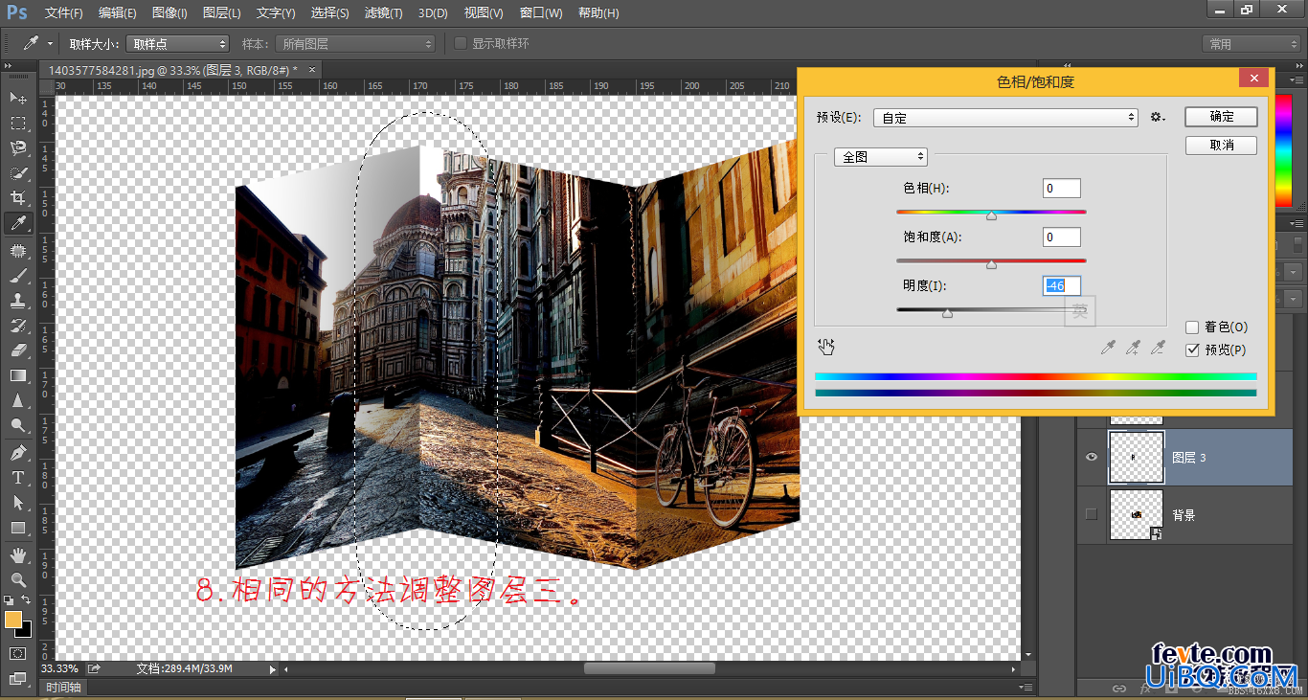This screenshot has height=700, width=1308.
Task: Open the 文件(F) menu
Action: click(x=64, y=13)
